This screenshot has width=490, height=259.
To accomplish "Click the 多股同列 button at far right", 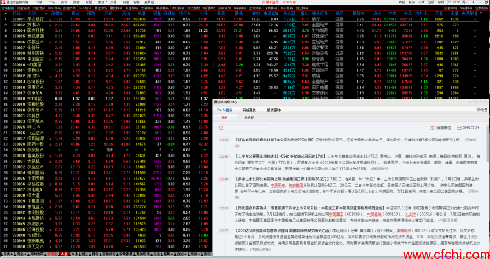I will [x=450, y=8].
